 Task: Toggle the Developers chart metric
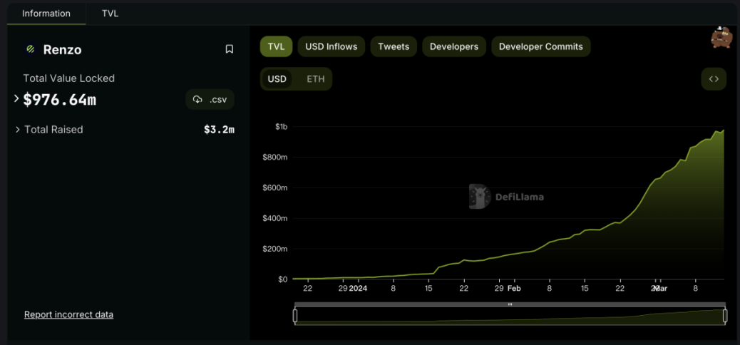pos(454,47)
